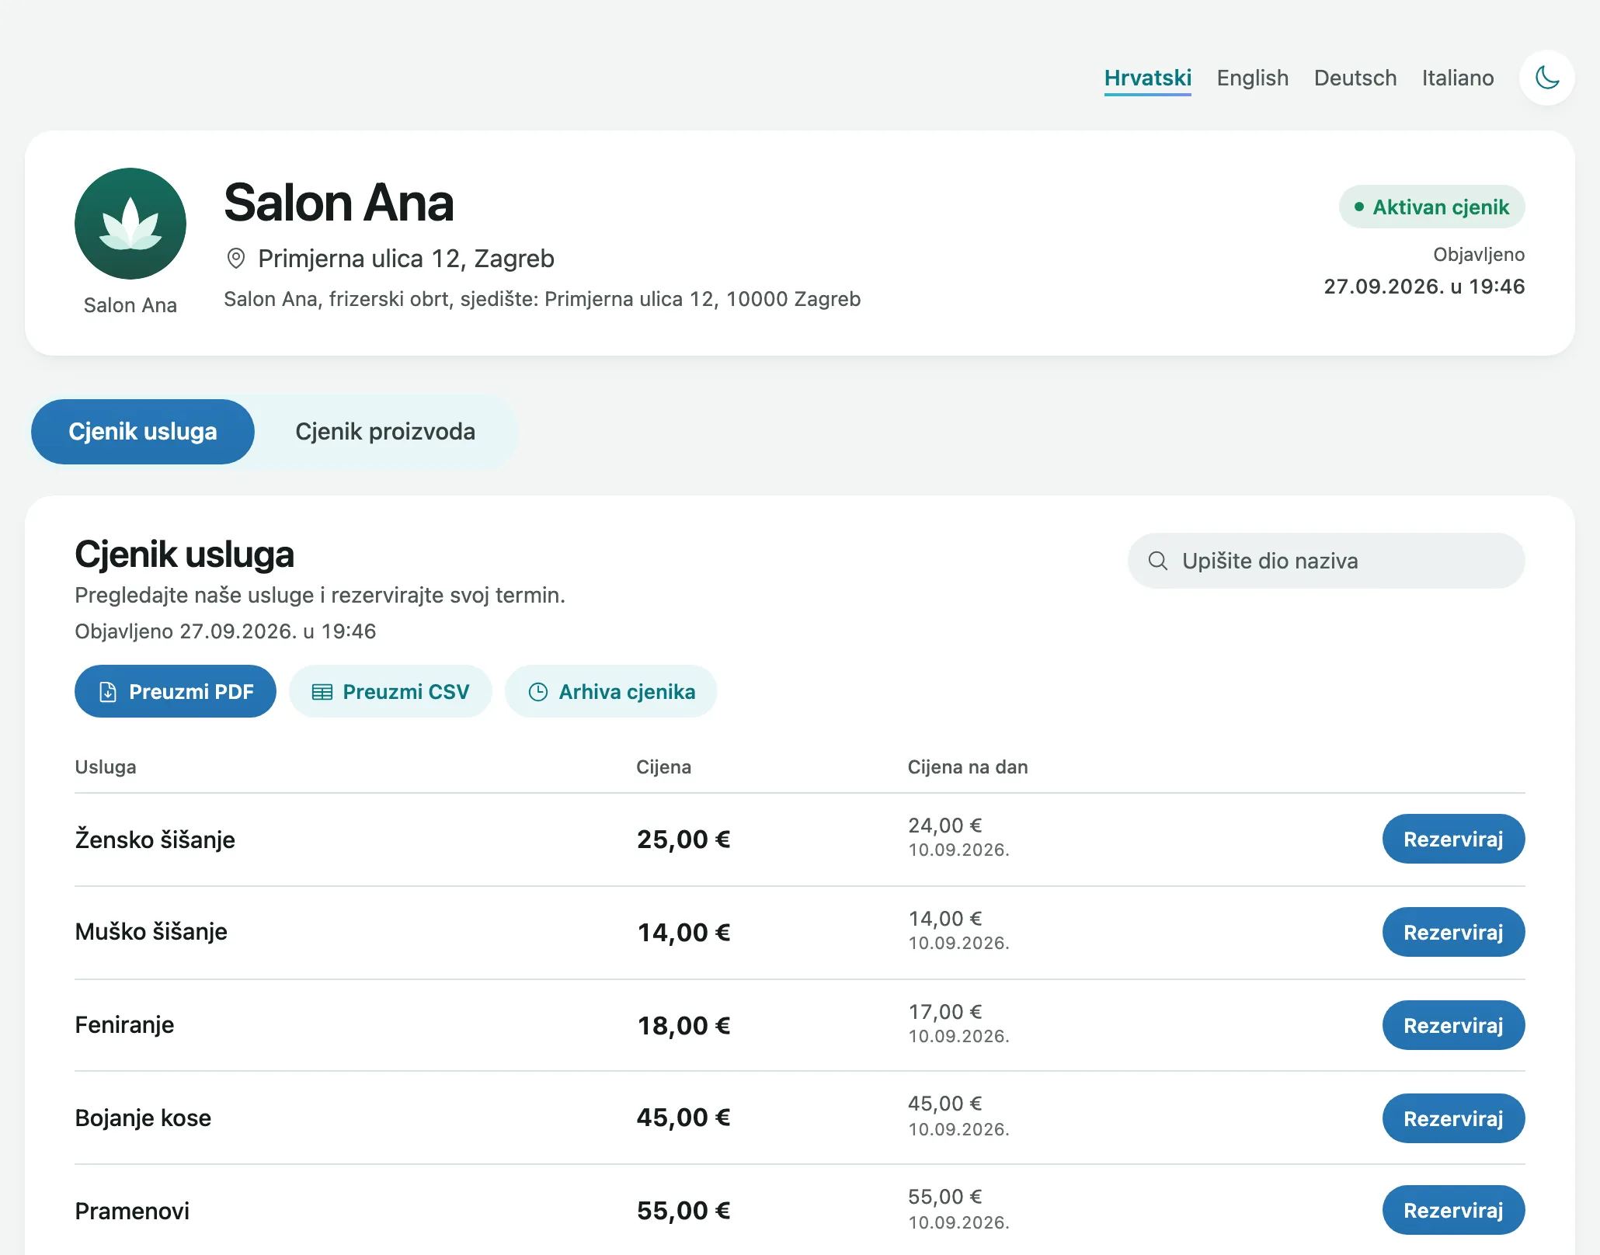Book Feniranje using Rezerviraj
This screenshot has width=1600, height=1255.
1453,1025
